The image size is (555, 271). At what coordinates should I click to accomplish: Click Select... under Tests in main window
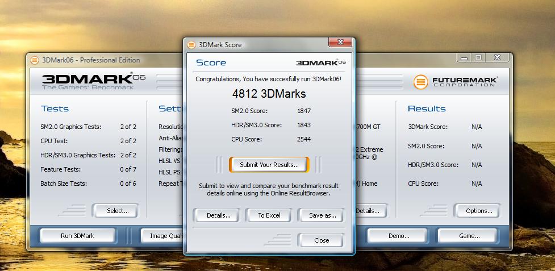point(116,211)
